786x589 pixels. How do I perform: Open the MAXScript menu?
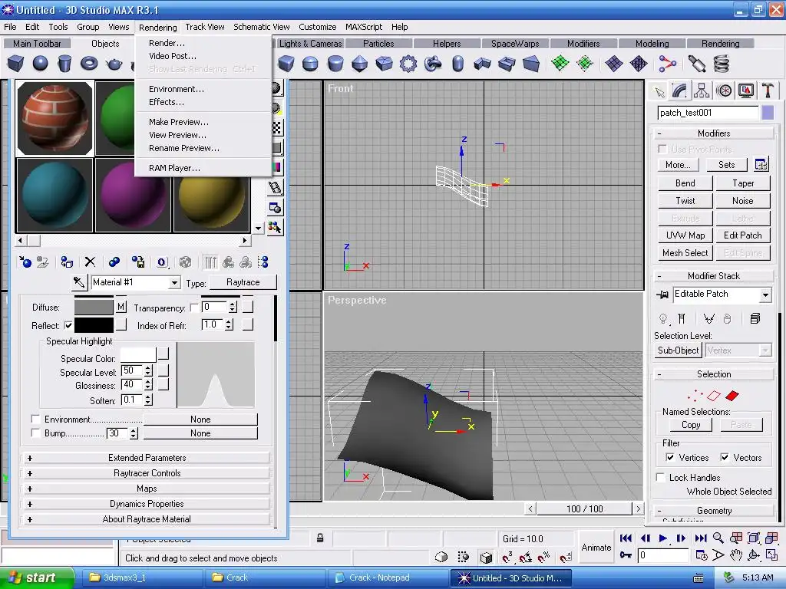click(x=363, y=27)
